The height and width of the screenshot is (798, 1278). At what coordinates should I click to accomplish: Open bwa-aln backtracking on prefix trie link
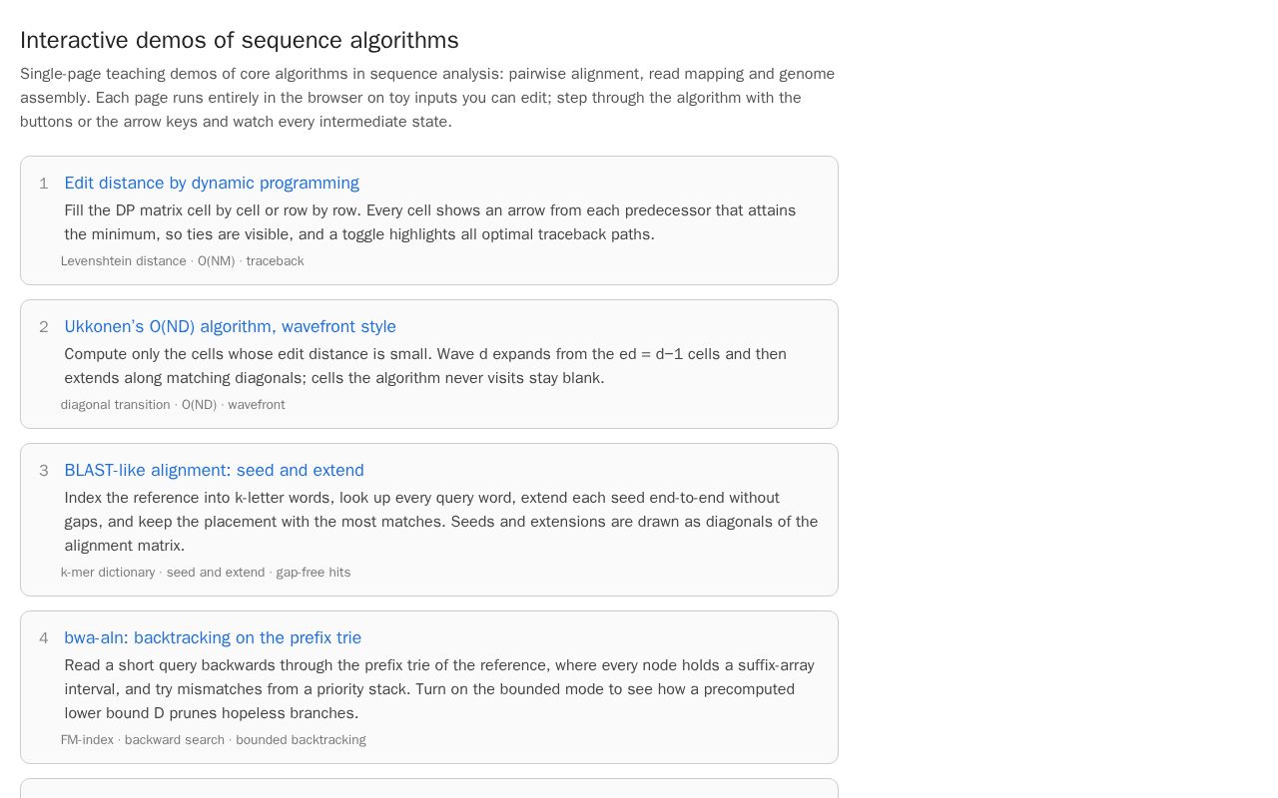(213, 637)
